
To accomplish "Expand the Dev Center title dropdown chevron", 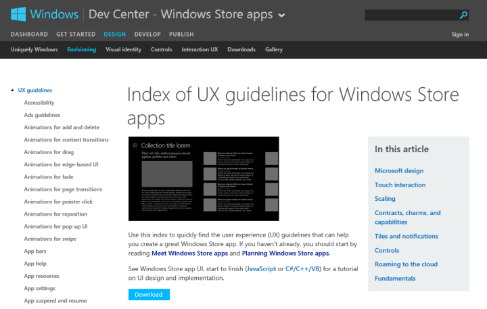I will (281, 15).
